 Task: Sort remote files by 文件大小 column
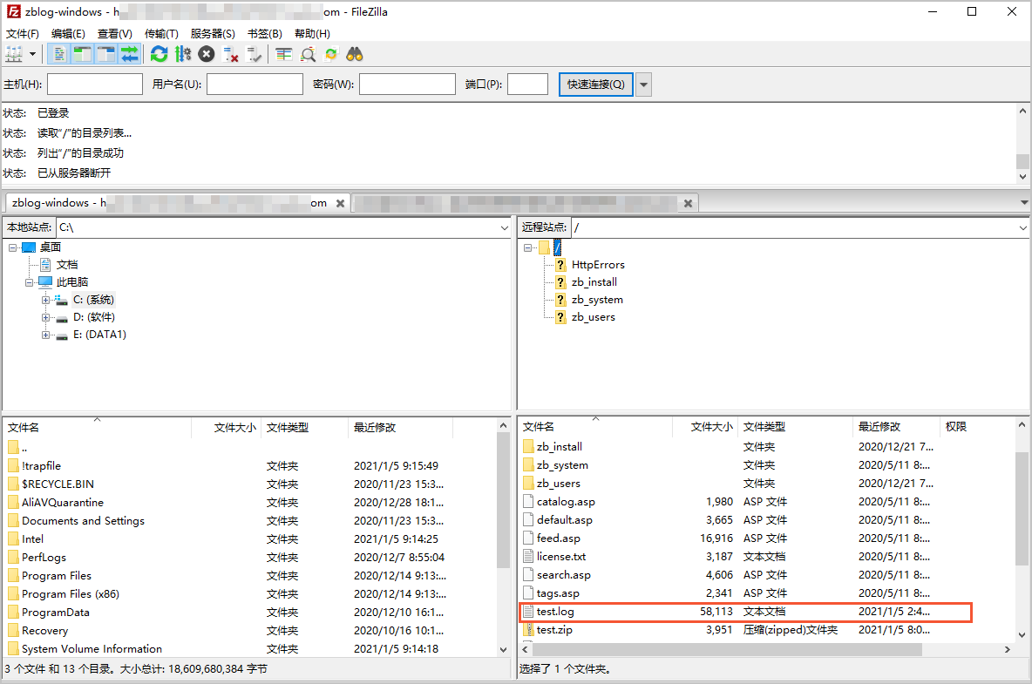coord(704,427)
